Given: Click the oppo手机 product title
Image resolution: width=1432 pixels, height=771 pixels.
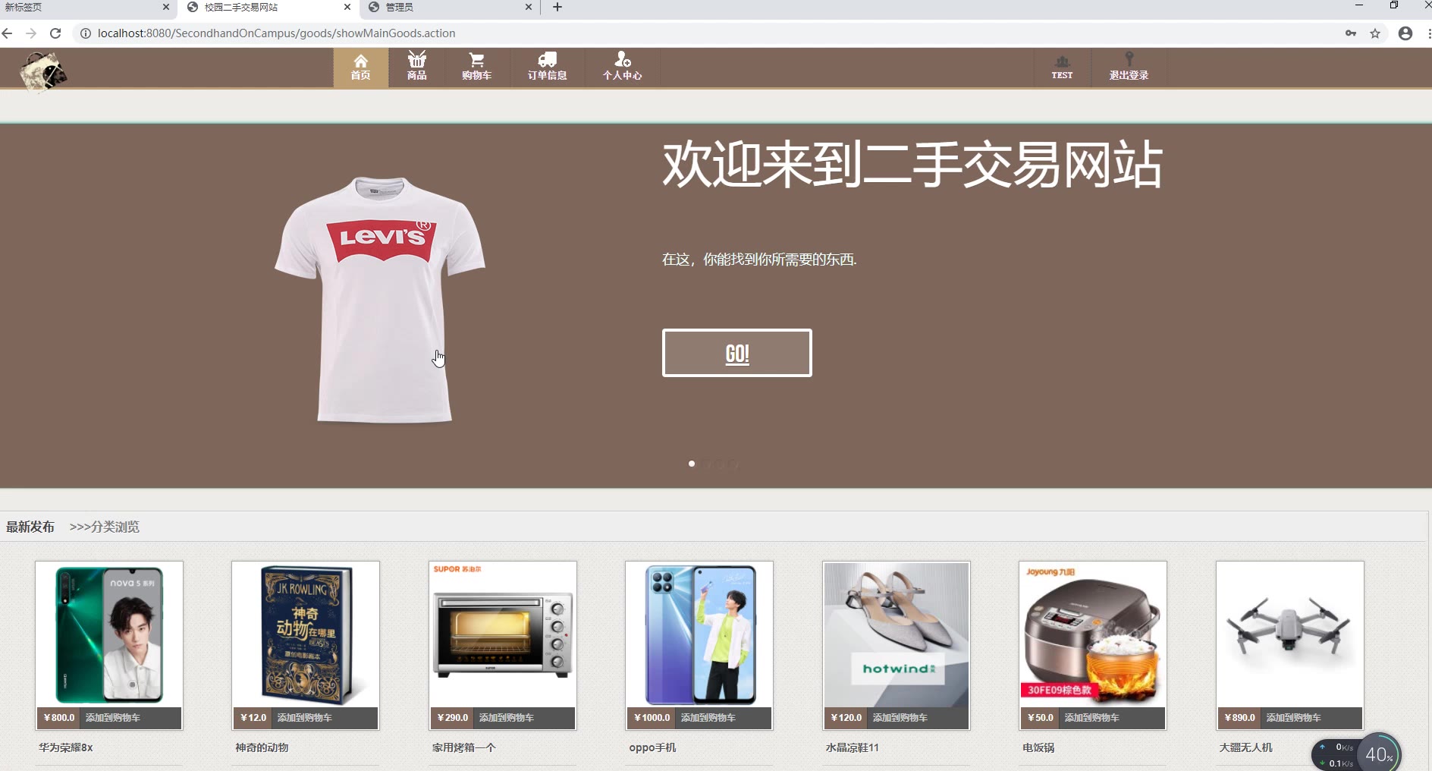Looking at the screenshot, I should 652,747.
